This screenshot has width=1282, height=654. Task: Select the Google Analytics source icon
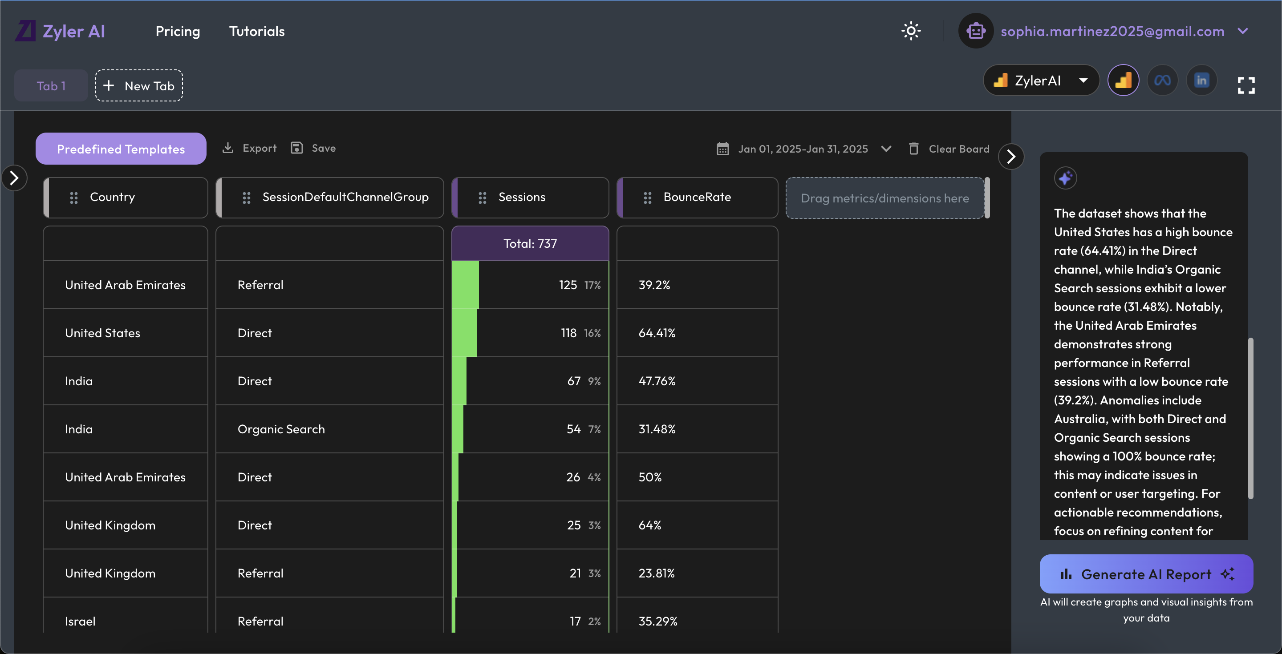coord(1123,80)
